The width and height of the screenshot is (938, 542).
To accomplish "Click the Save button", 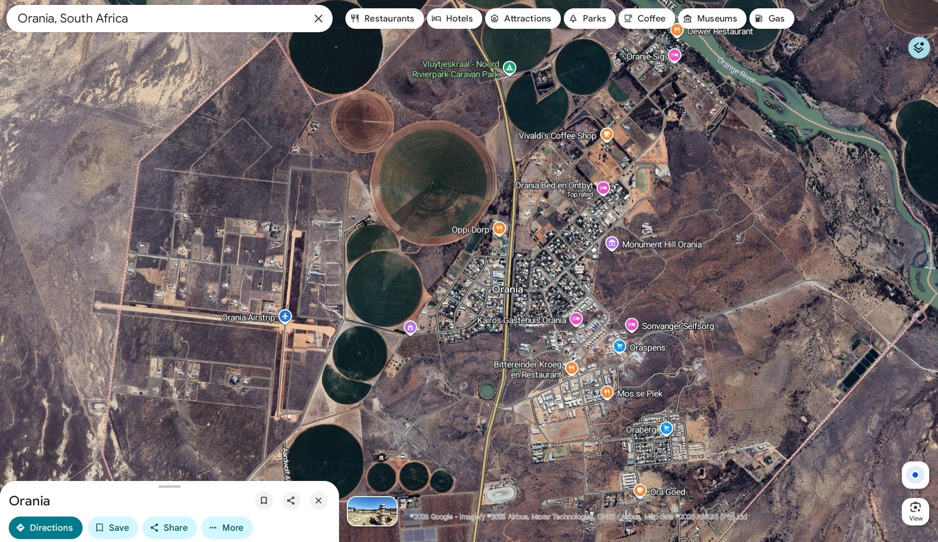I will click(113, 528).
